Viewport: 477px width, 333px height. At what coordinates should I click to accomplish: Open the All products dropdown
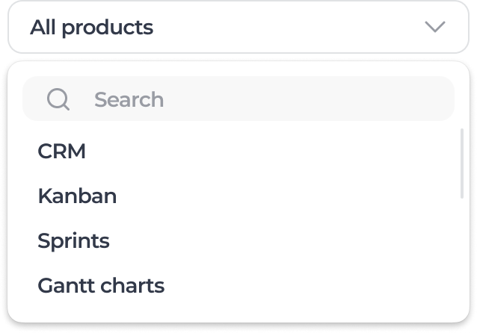tap(238, 28)
